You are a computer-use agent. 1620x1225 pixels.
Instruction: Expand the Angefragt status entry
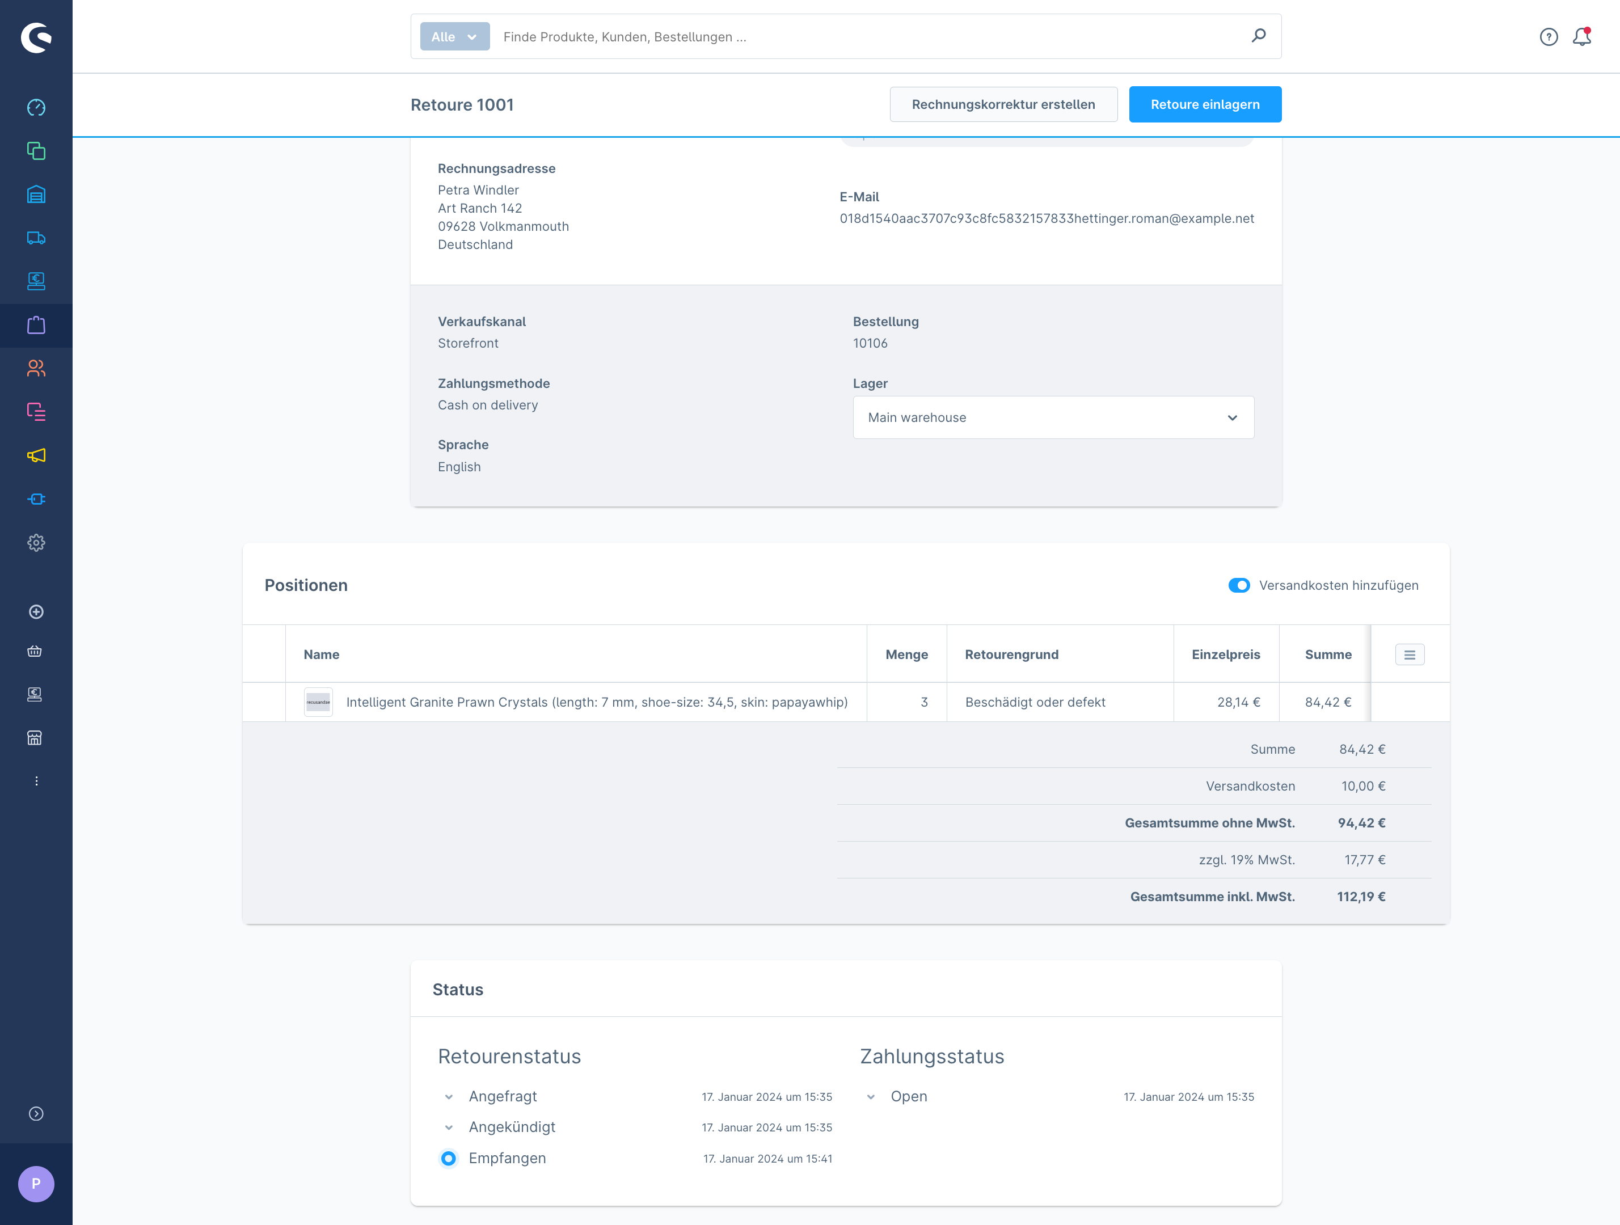click(x=449, y=1097)
